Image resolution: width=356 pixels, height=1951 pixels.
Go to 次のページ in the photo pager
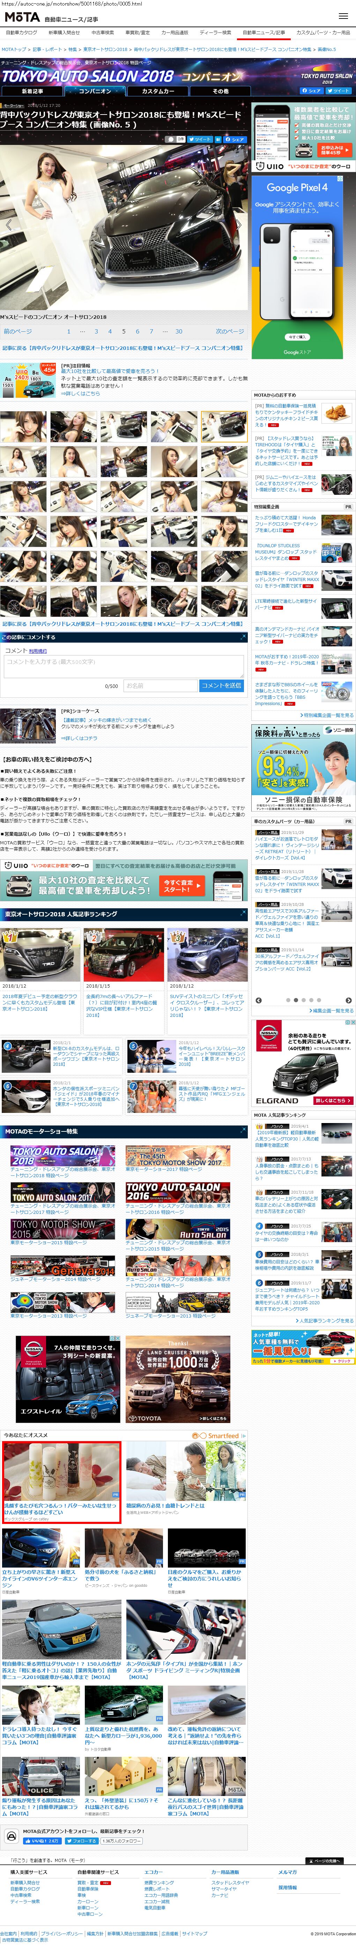tap(229, 331)
